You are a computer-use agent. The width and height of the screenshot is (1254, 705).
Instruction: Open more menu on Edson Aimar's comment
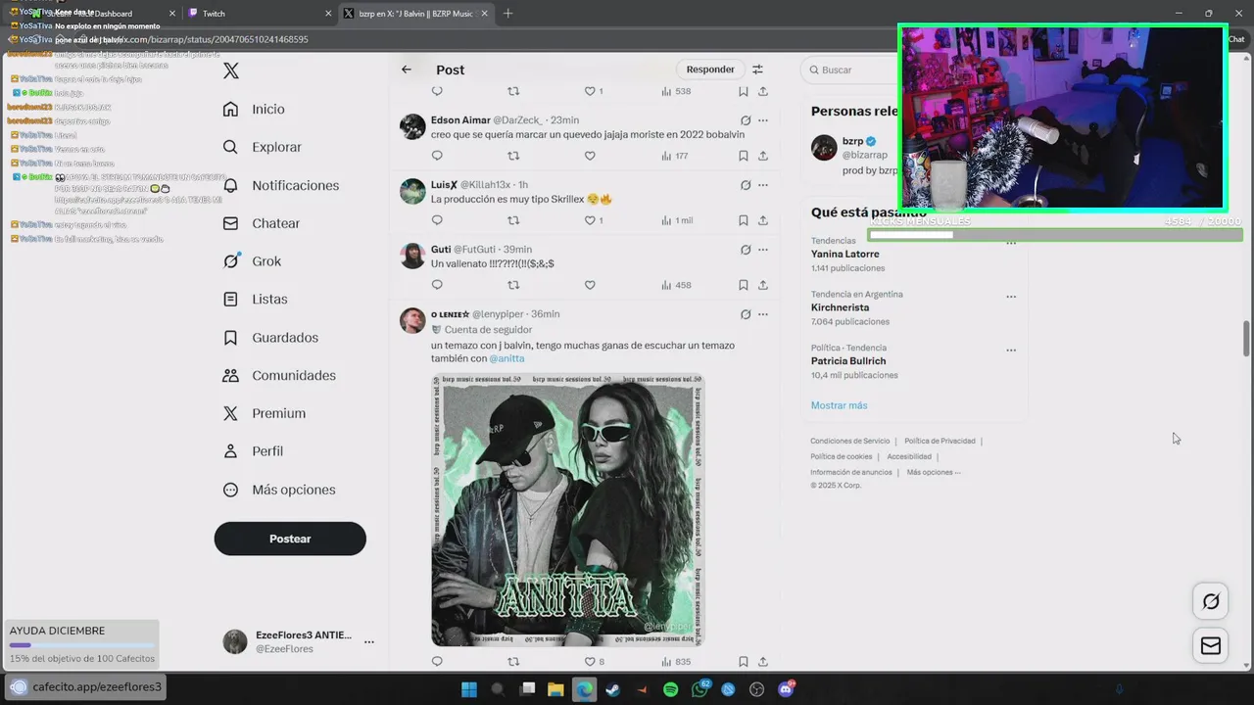point(763,120)
